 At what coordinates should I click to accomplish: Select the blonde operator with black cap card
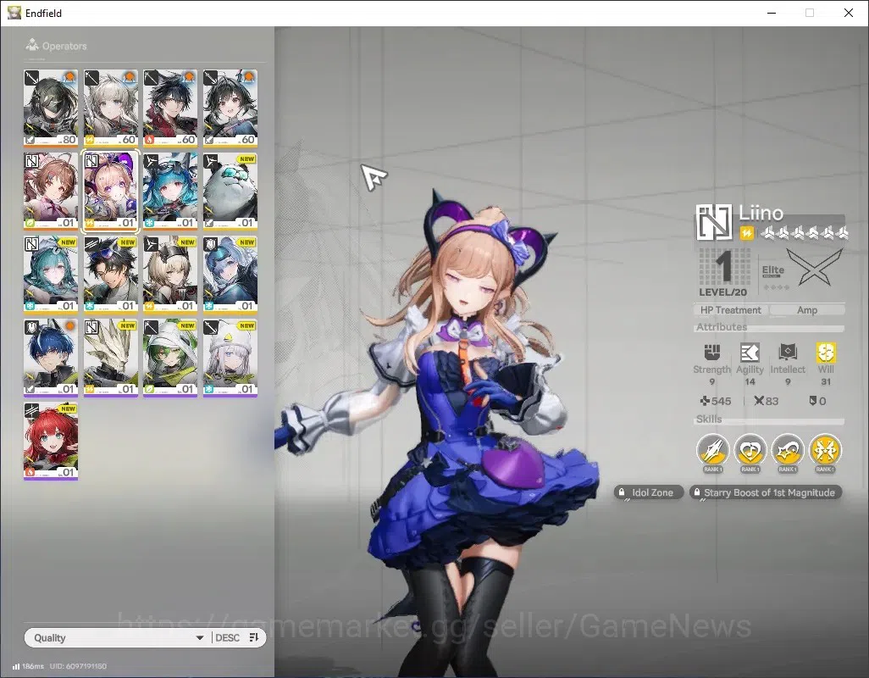coord(170,275)
